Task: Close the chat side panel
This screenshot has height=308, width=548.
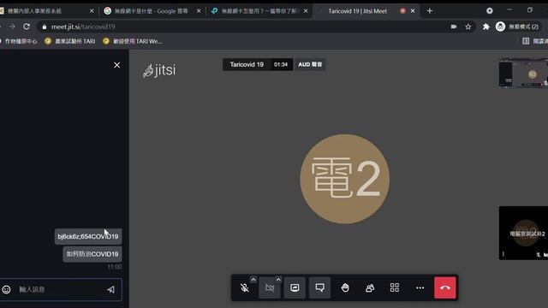Action: point(117,65)
